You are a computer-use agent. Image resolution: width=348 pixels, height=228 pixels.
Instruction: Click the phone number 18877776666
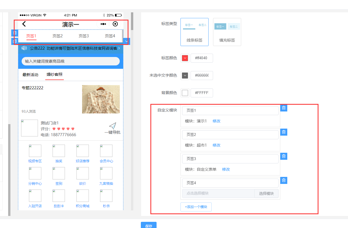click(63, 135)
